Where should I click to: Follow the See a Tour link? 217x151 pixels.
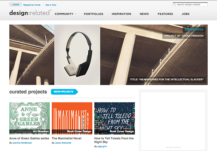tap(51, 5)
